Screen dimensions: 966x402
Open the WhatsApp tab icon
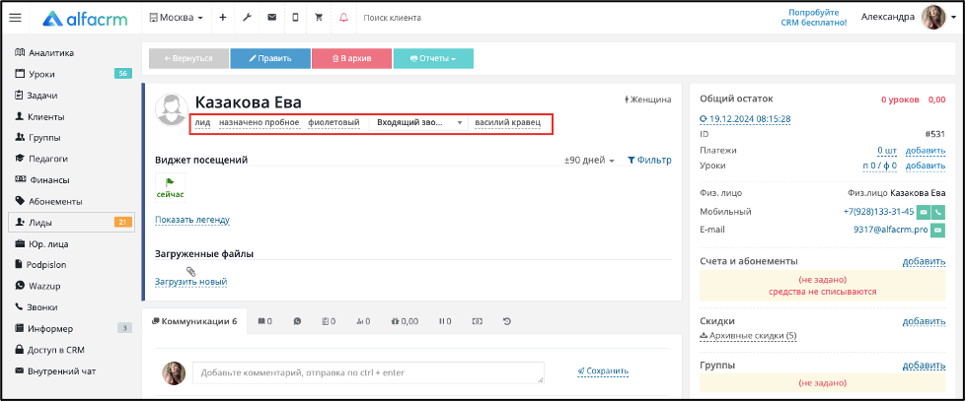298,321
